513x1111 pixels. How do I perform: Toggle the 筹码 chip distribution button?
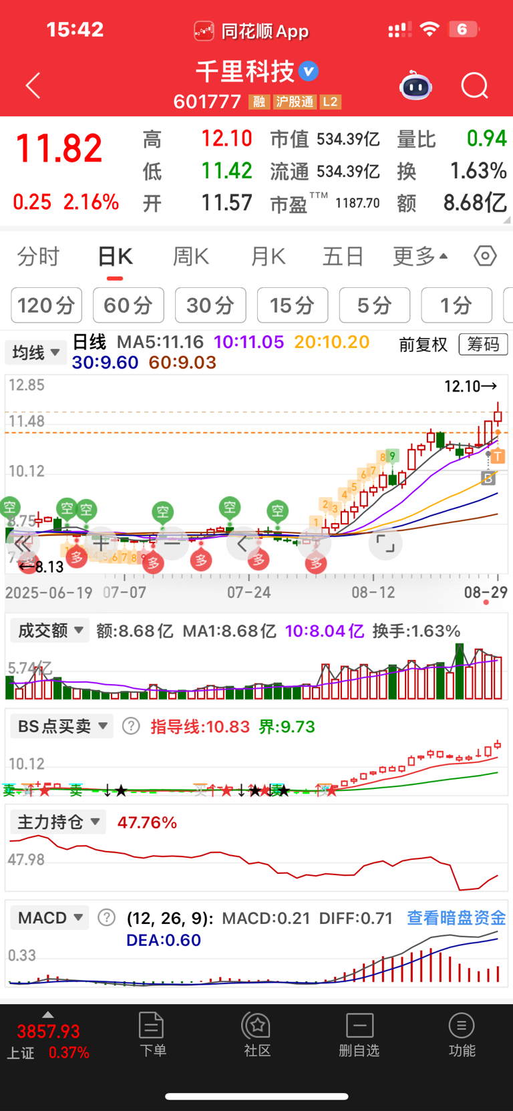coord(484,345)
